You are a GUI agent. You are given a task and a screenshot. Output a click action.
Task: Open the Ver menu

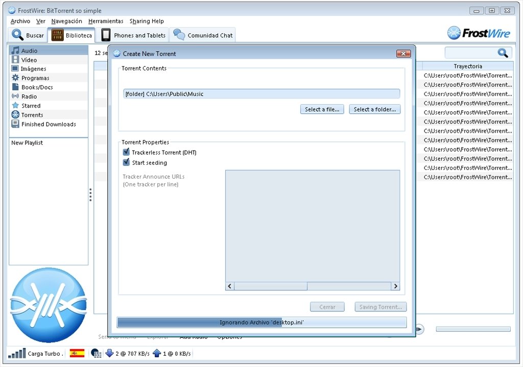pos(41,21)
